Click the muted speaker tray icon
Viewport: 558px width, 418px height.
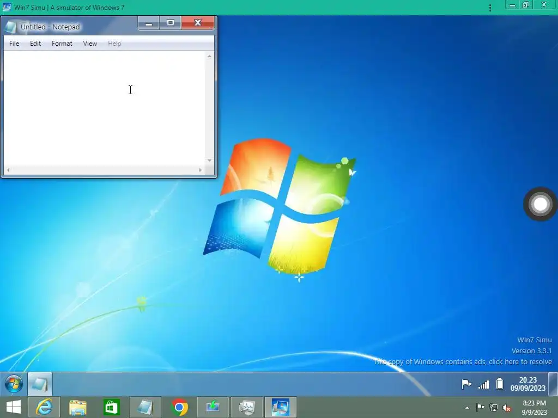507,408
